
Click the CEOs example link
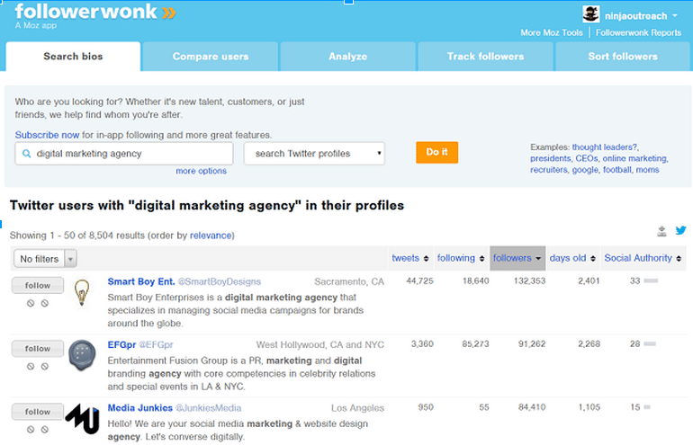pos(587,158)
